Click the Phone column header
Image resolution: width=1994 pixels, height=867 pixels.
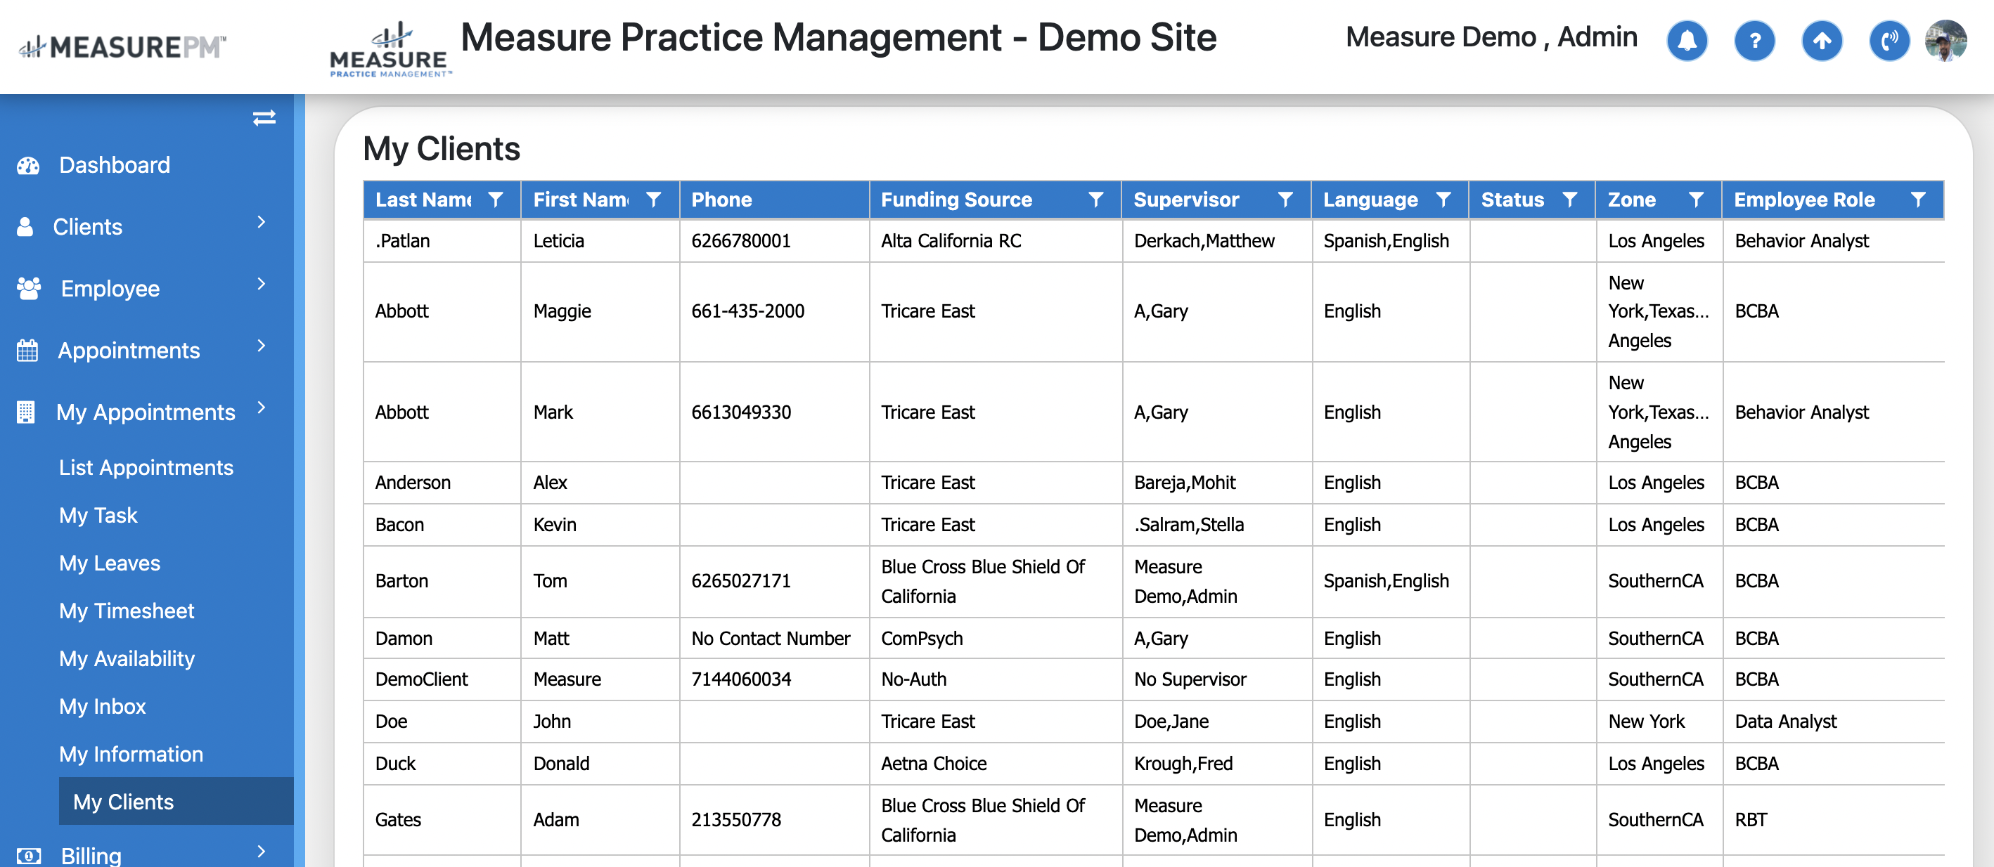(721, 200)
